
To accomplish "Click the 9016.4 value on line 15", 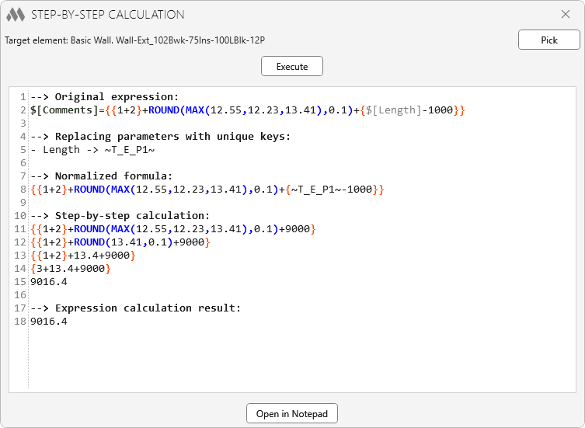I will point(49,282).
